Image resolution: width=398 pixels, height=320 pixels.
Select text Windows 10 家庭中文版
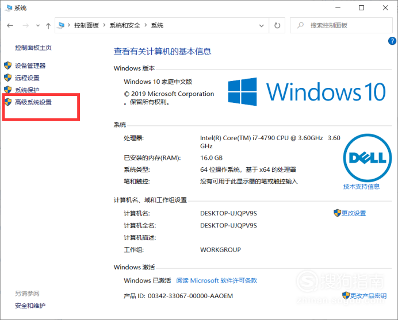pos(158,82)
